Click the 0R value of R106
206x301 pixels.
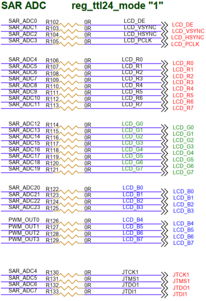tap(87, 61)
